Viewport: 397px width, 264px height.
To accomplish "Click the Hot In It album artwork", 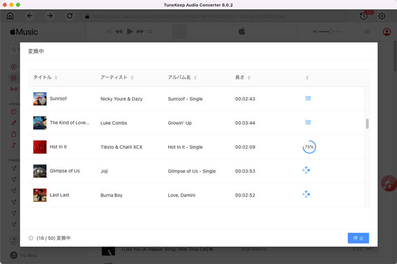I will (x=40, y=147).
